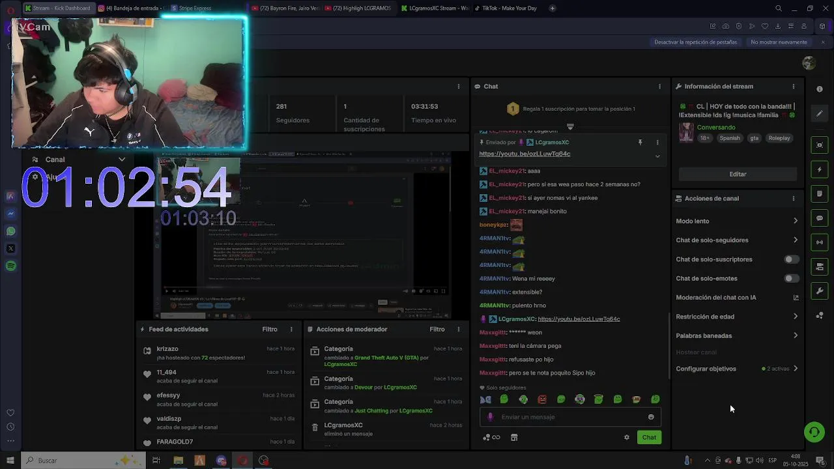Open LCgramosXC's youtu.be link in chat
The width and height of the screenshot is (834, 469).
tap(579, 319)
